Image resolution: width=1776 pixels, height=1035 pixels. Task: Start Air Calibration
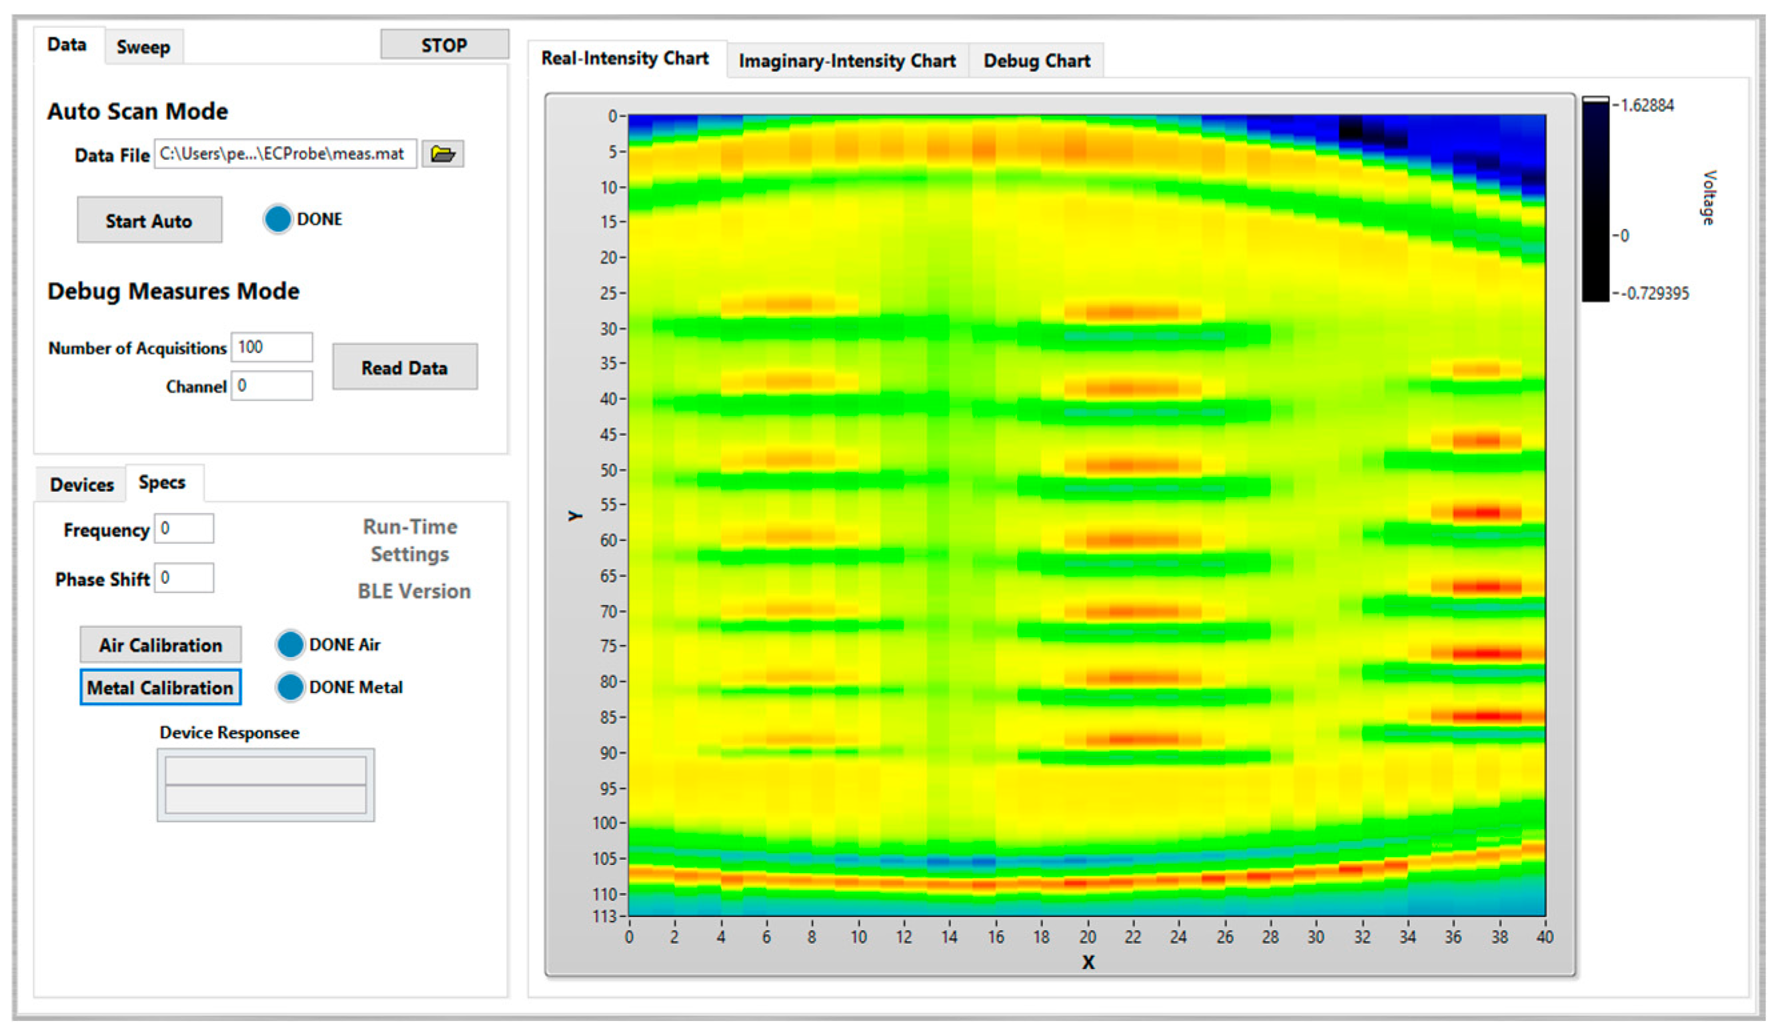click(160, 645)
